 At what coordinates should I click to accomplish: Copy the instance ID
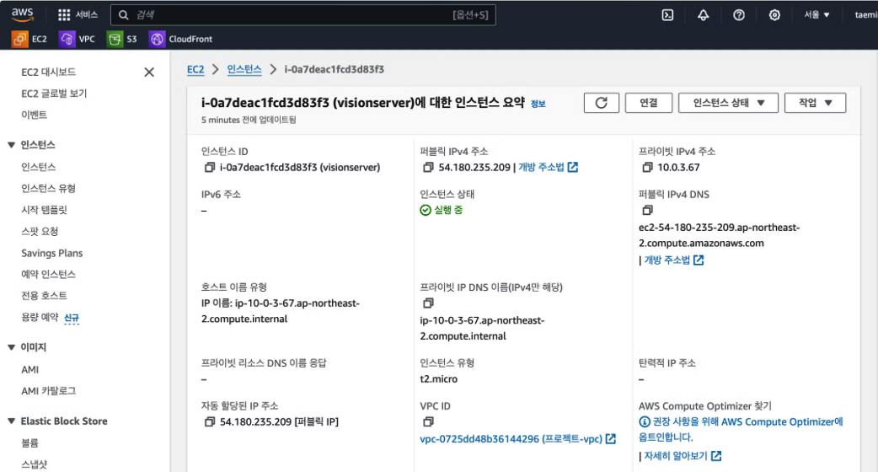[x=210, y=168]
